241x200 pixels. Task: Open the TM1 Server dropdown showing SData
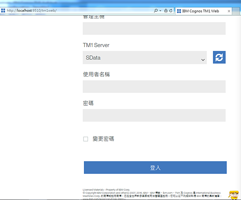click(x=145, y=58)
